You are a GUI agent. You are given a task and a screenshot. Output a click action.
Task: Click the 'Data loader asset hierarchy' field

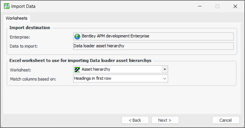[x=153, y=46]
